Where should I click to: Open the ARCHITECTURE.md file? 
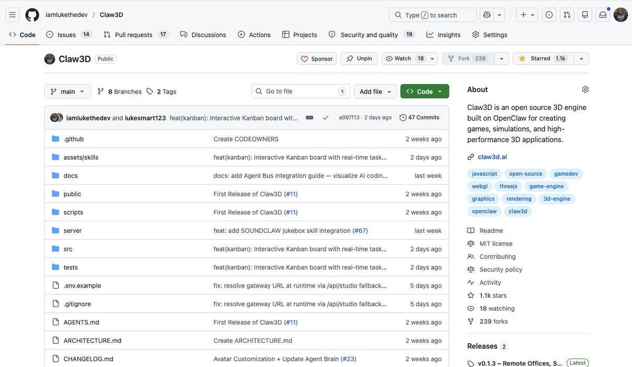92,340
